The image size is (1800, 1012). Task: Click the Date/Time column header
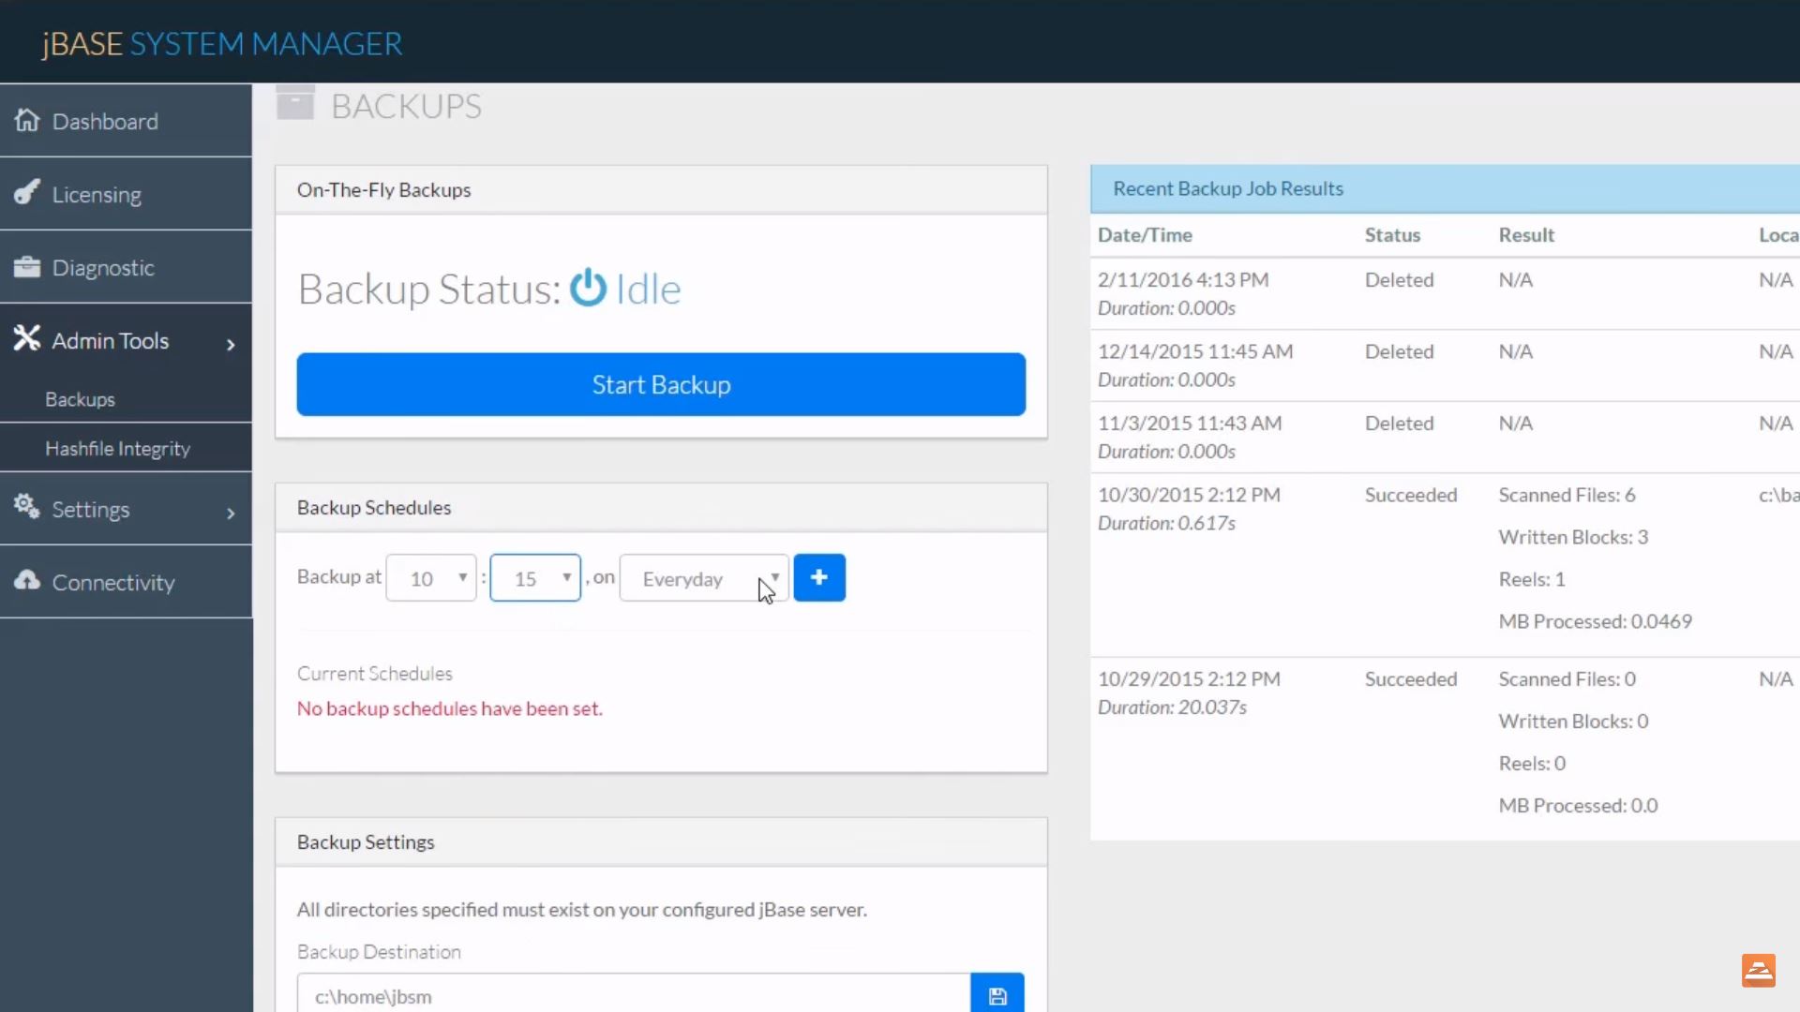(1145, 235)
